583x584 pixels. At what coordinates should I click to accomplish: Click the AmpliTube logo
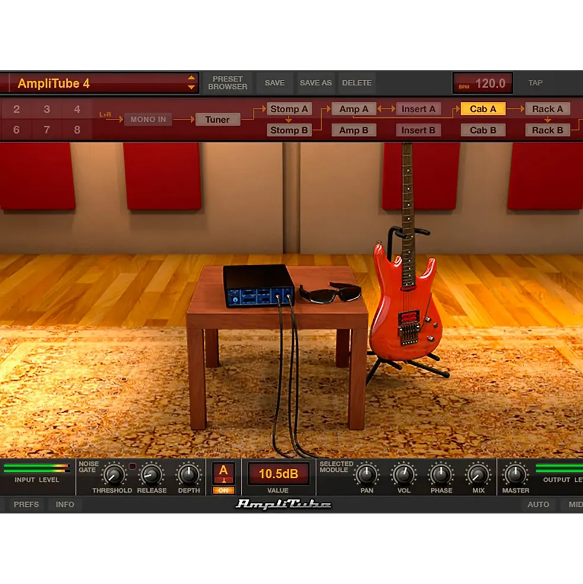[x=284, y=505]
